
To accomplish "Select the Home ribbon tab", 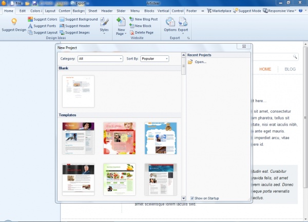I will coord(9,11).
